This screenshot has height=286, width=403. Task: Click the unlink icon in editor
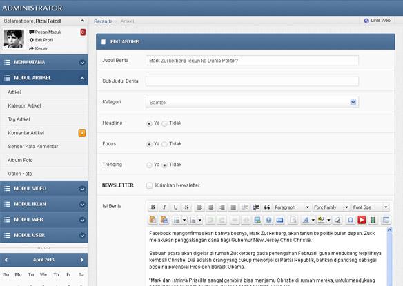pos(246,220)
